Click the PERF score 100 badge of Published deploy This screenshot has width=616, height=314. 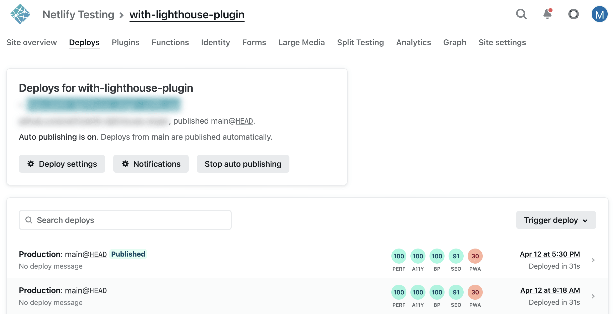coord(399,256)
